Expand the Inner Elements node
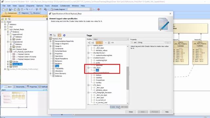The width and height of the screenshot is (210, 118). pos(51,73)
